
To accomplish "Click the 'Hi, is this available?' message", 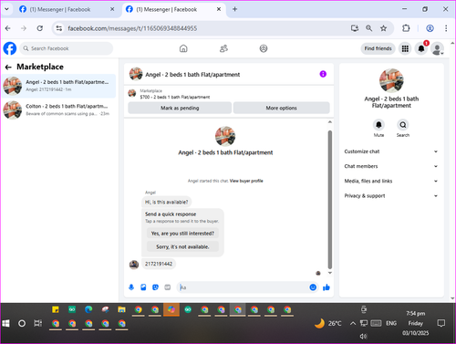I will coord(166,202).
